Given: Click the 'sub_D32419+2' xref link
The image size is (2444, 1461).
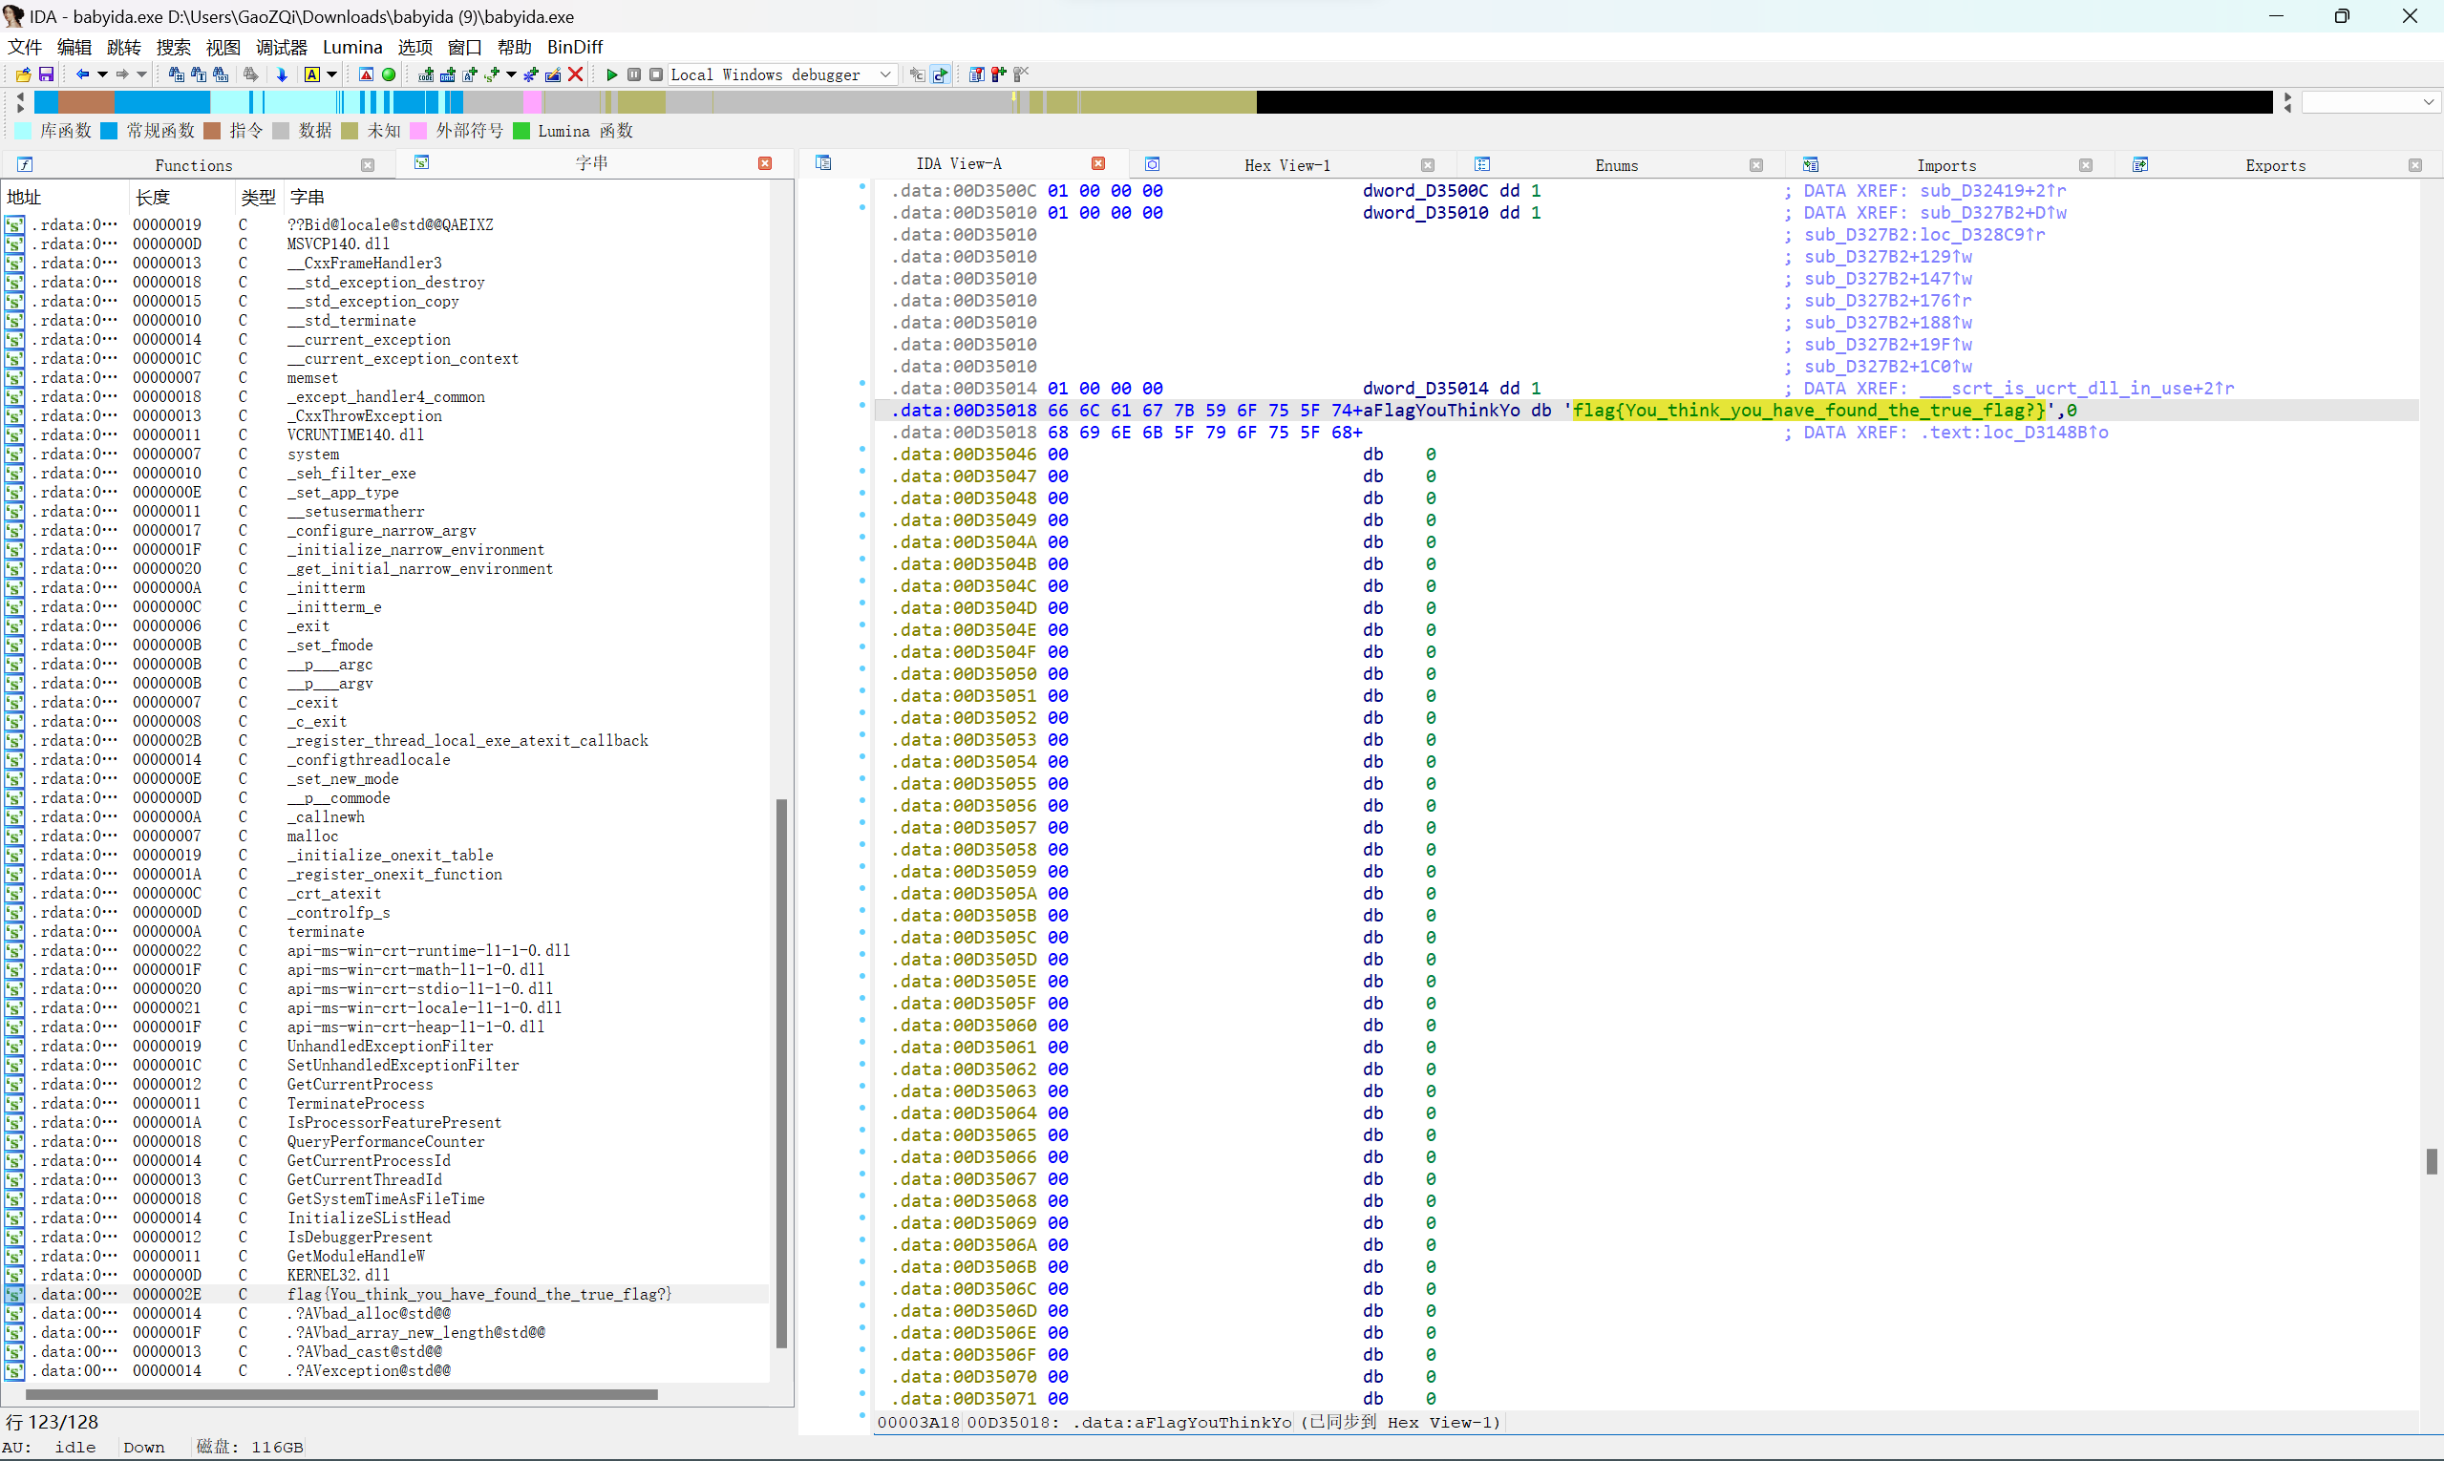Looking at the screenshot, I should pos(1992,191).
